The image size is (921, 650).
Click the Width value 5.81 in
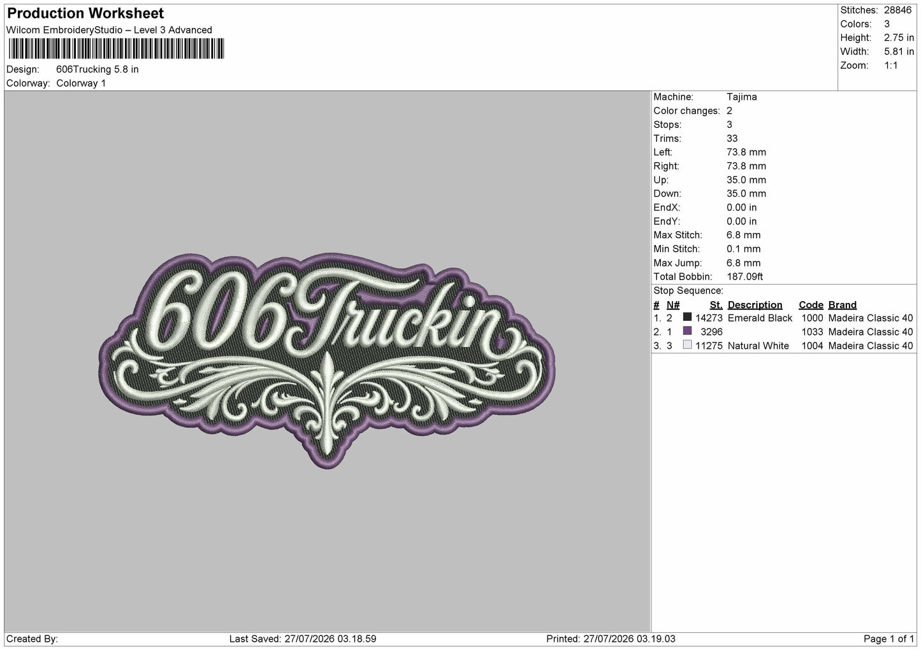tap(899, 52)
